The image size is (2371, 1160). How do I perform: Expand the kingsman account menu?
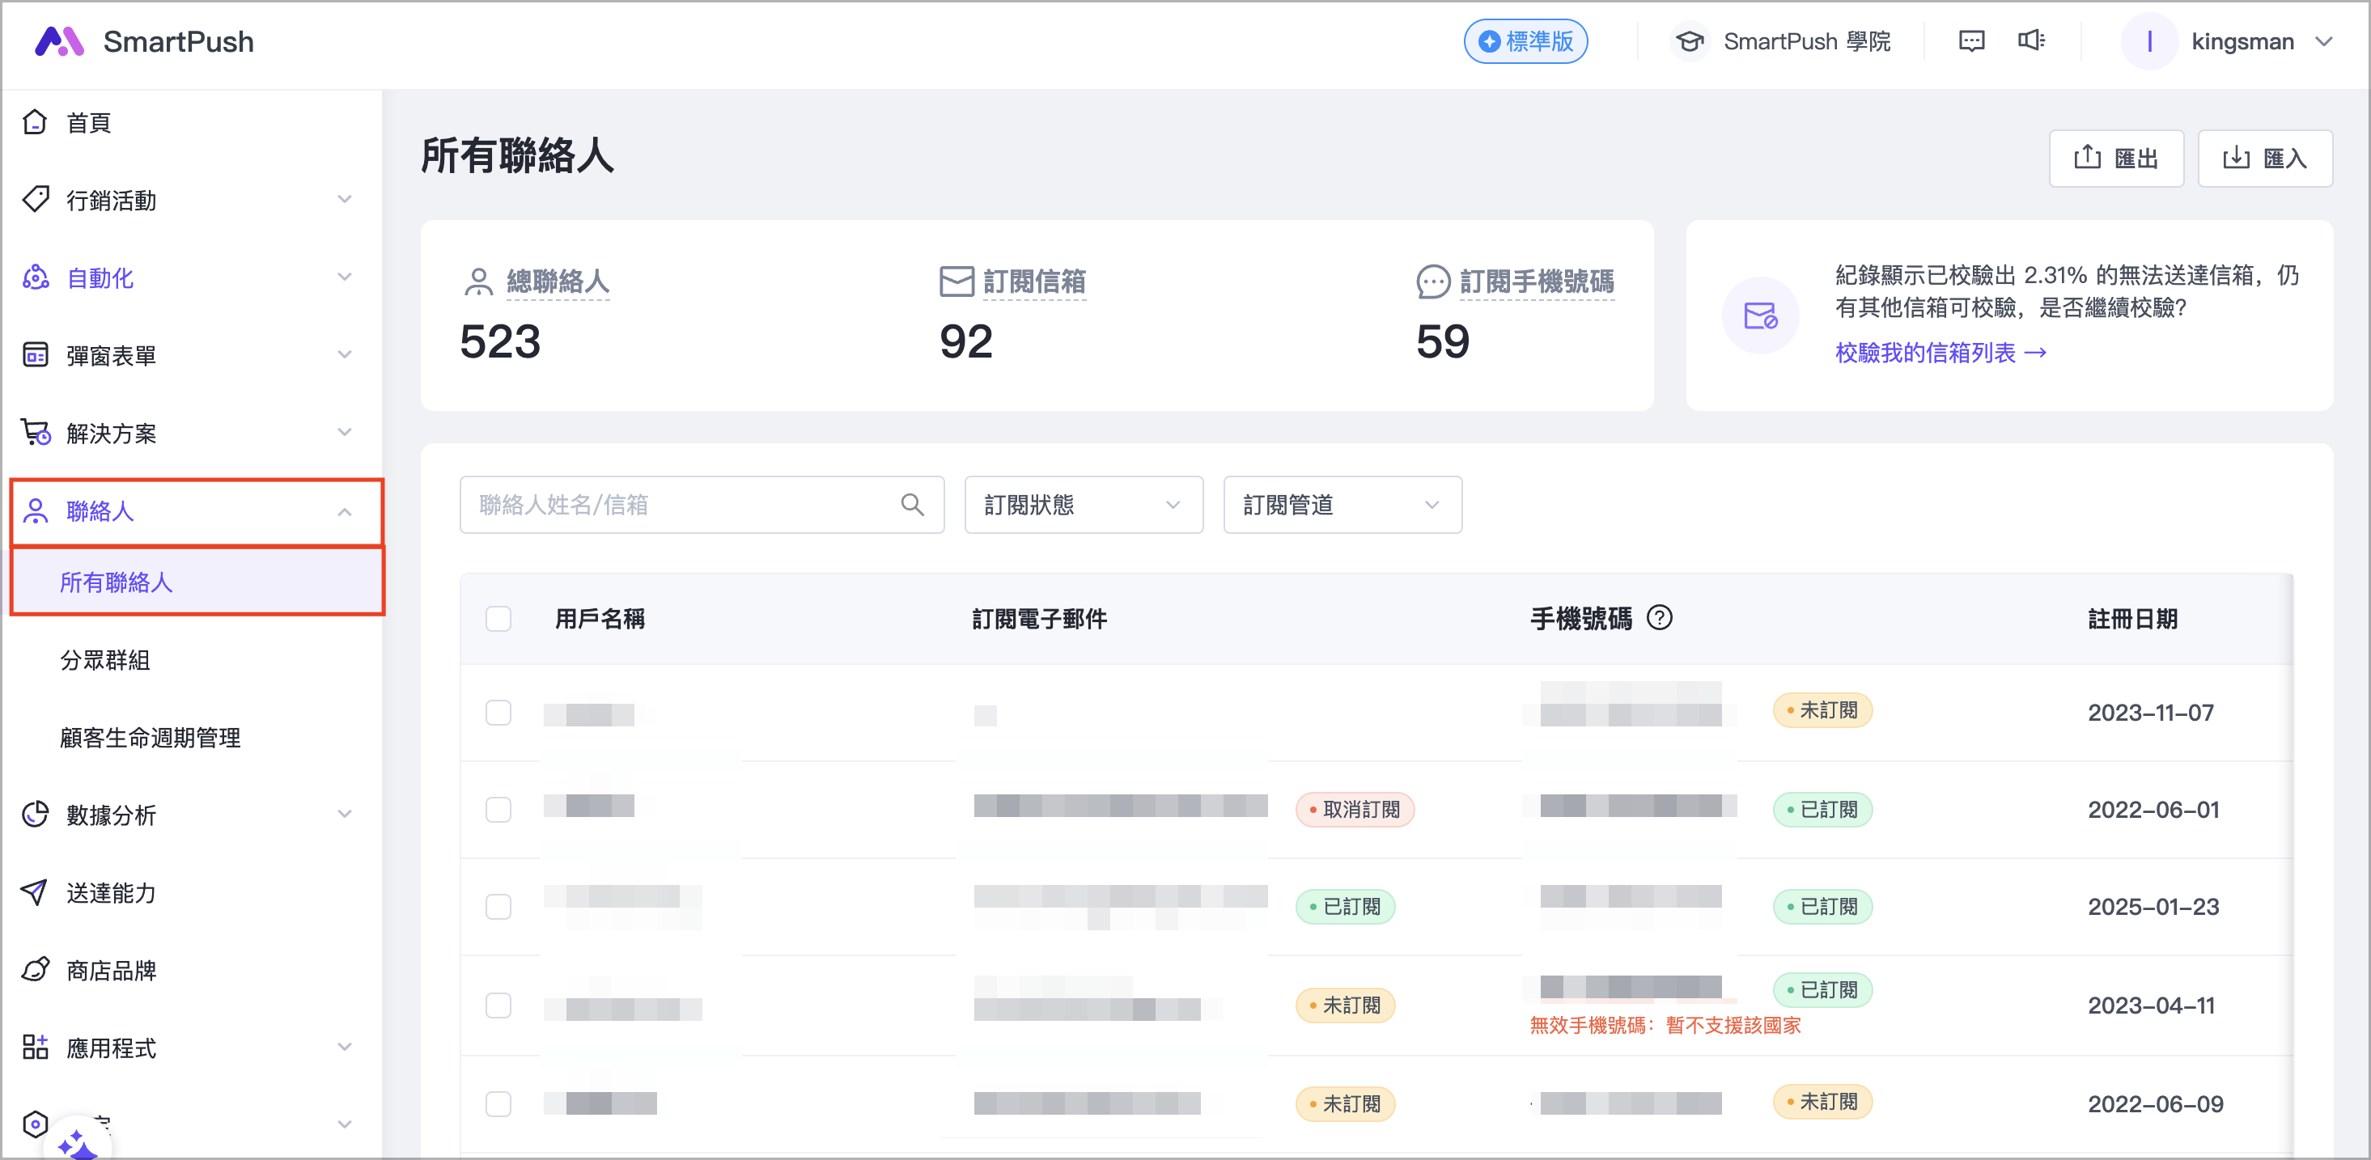pyautogui.click(x=2323, y=41)
